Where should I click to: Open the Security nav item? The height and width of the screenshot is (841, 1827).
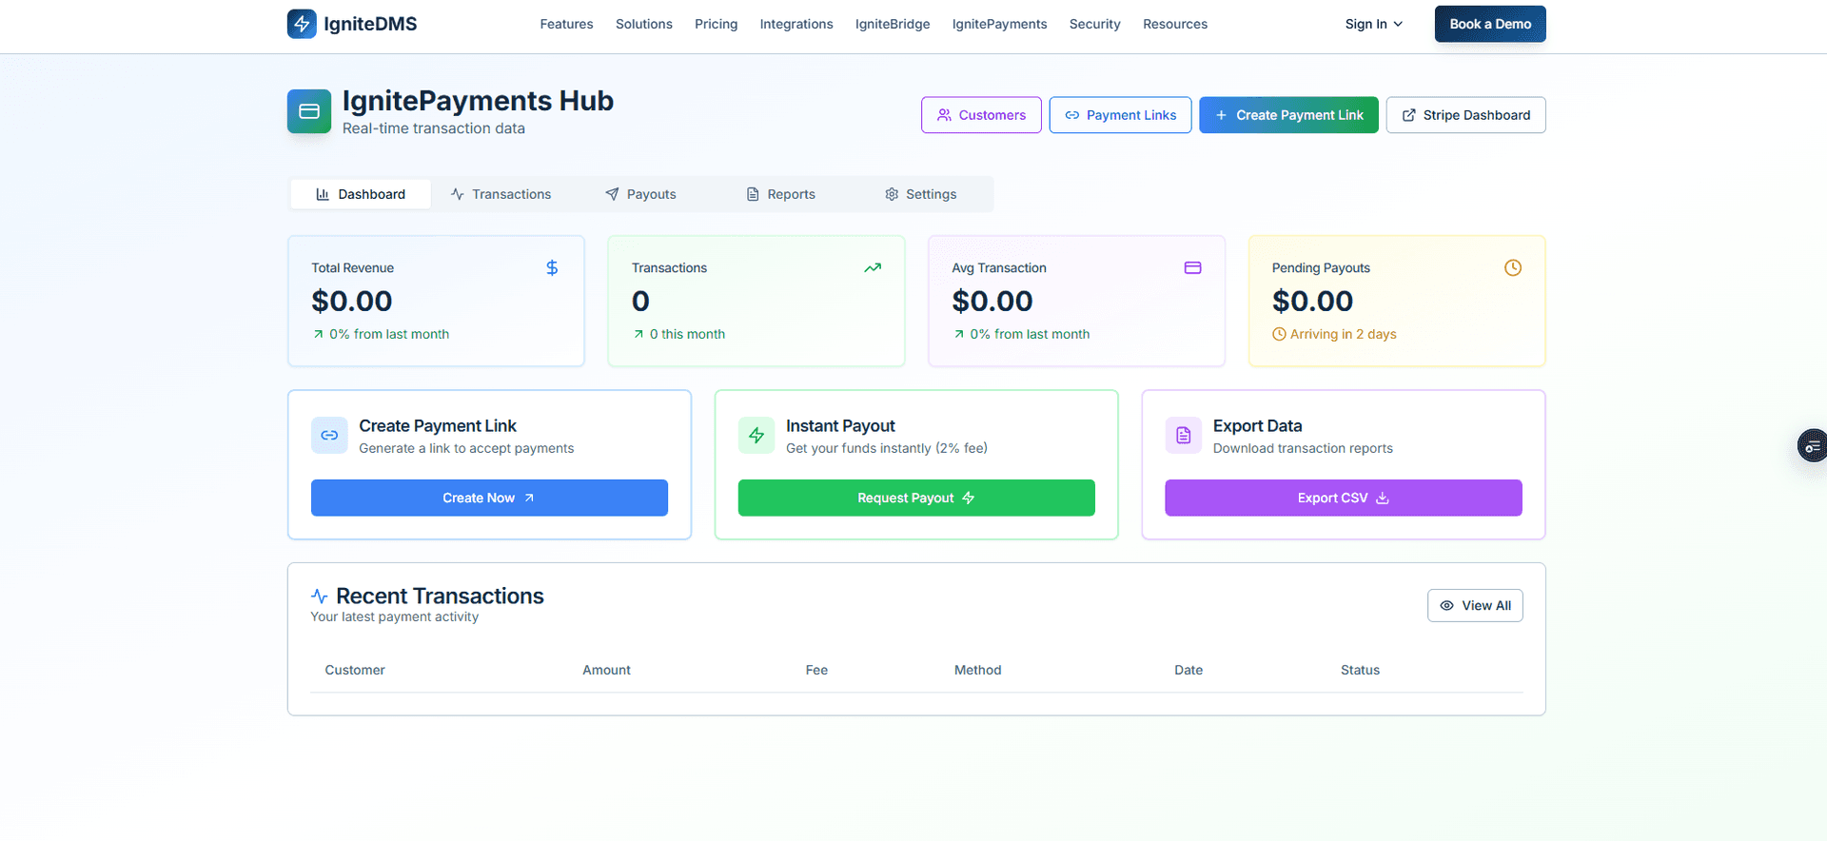(1095, 24)
